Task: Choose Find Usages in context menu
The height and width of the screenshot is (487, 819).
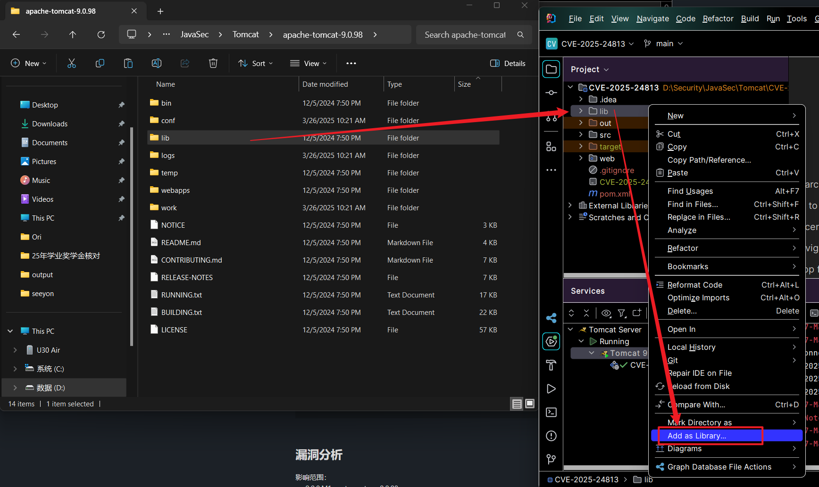Action: pos(727,191)
